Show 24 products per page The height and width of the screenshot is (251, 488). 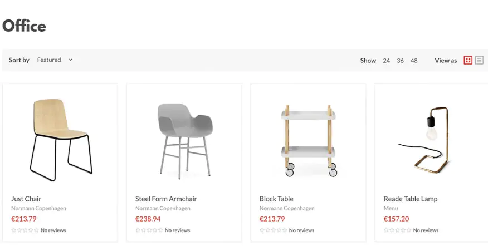(x=386, y=61)
